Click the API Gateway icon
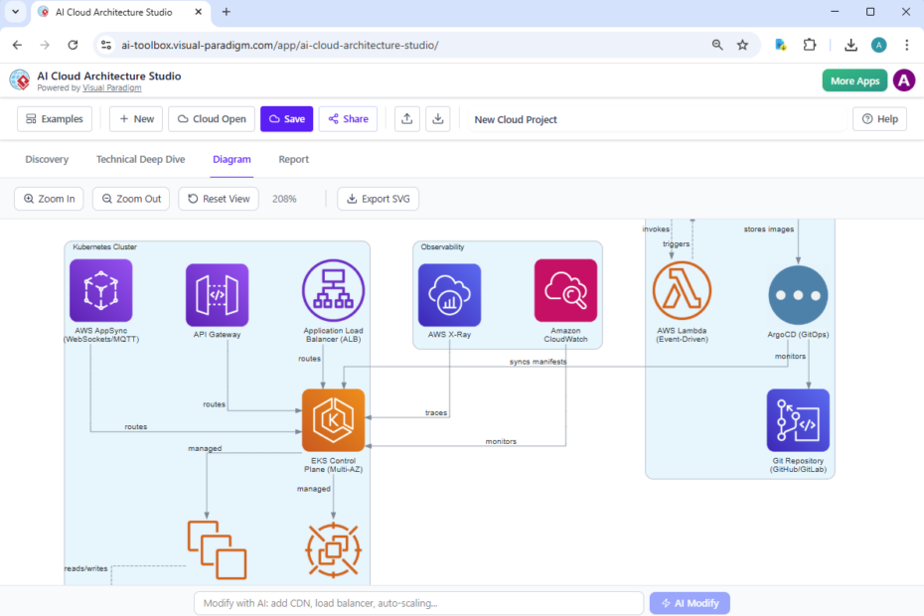The width and height of the screenshot is (924, 616). (x=217, y=290)
